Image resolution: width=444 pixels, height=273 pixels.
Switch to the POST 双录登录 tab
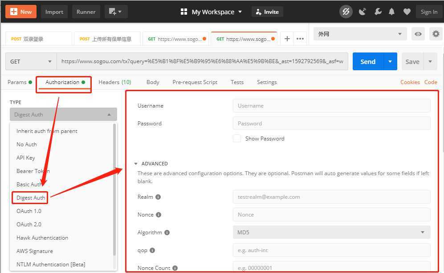coord(38,39)
